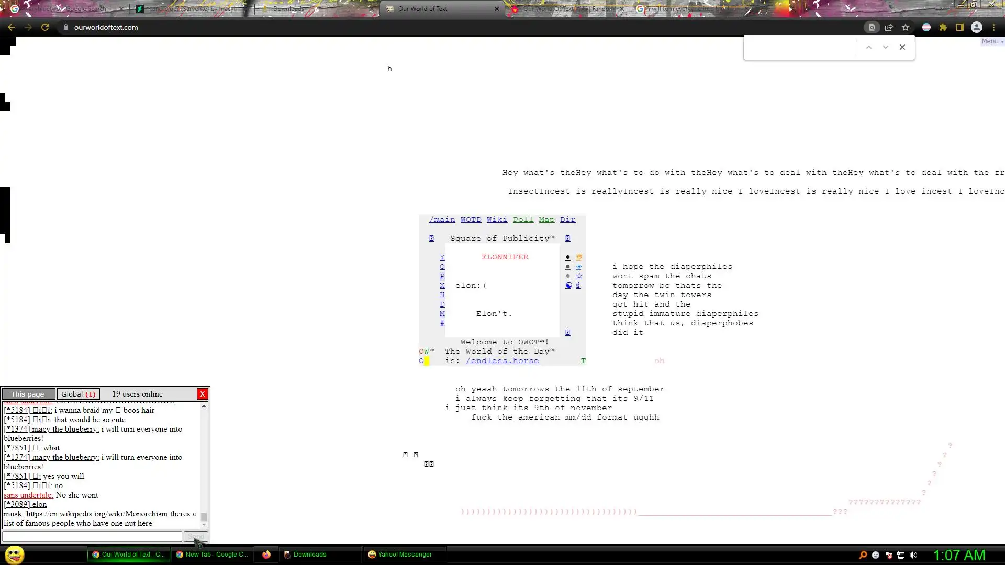Switch to the Global chat tab
The height and width of the screenshot is (565, 1005).
(x=78, y=394)
